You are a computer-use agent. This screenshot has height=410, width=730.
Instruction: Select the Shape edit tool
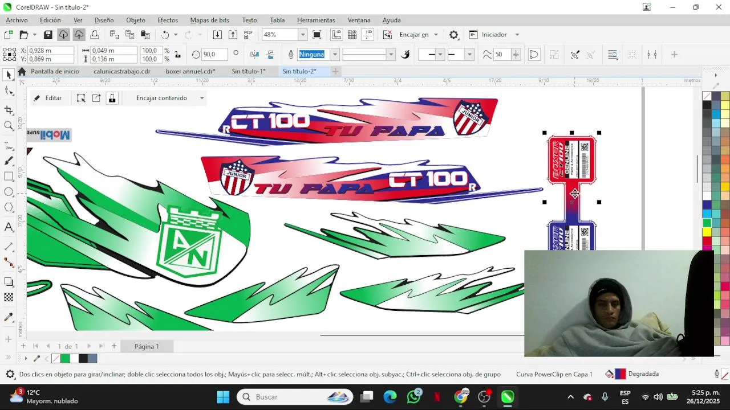tap(9, 91)
